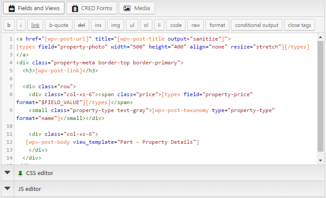326x198 pixels.
Task: Click "property-price" field value on line 8
Action: tap(229, 94)
